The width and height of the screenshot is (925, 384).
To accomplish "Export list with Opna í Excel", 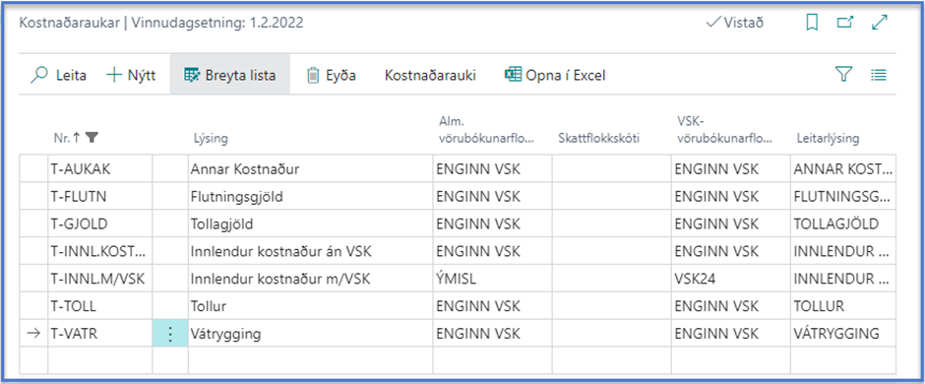I will click(x=555, y=76).
